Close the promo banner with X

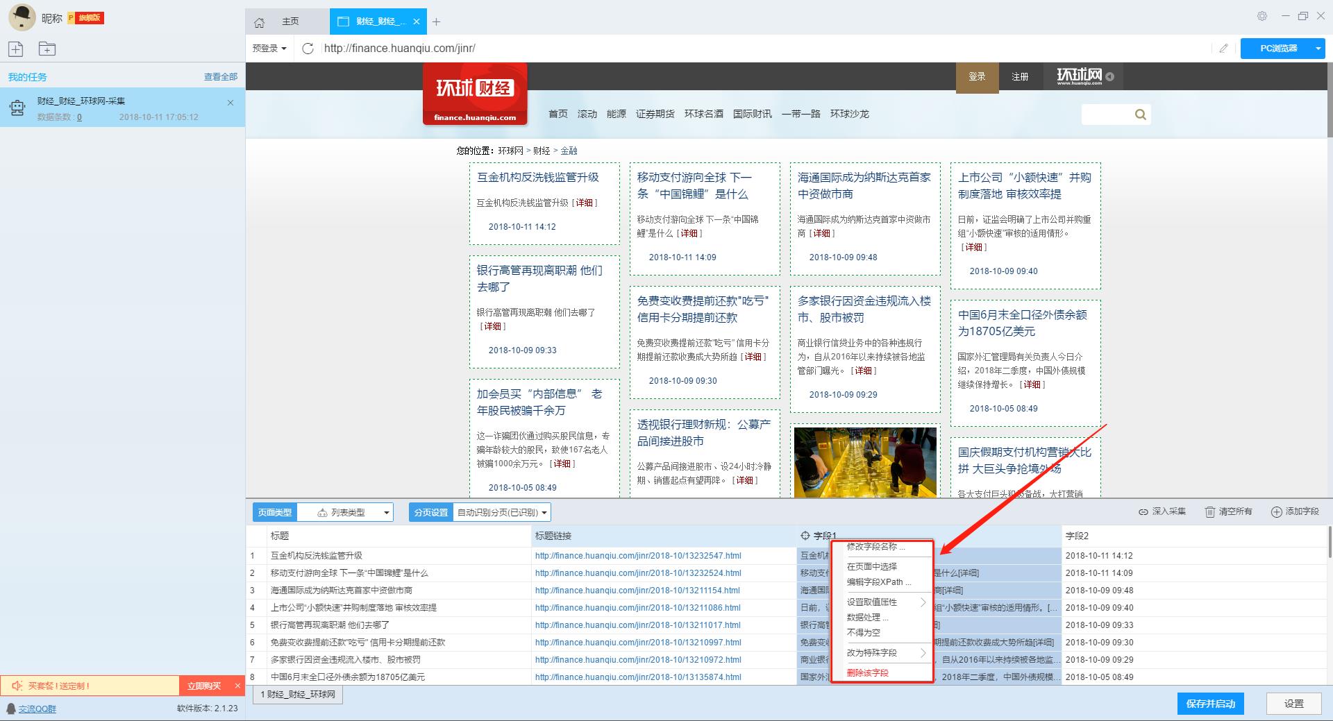pos(237,686)
